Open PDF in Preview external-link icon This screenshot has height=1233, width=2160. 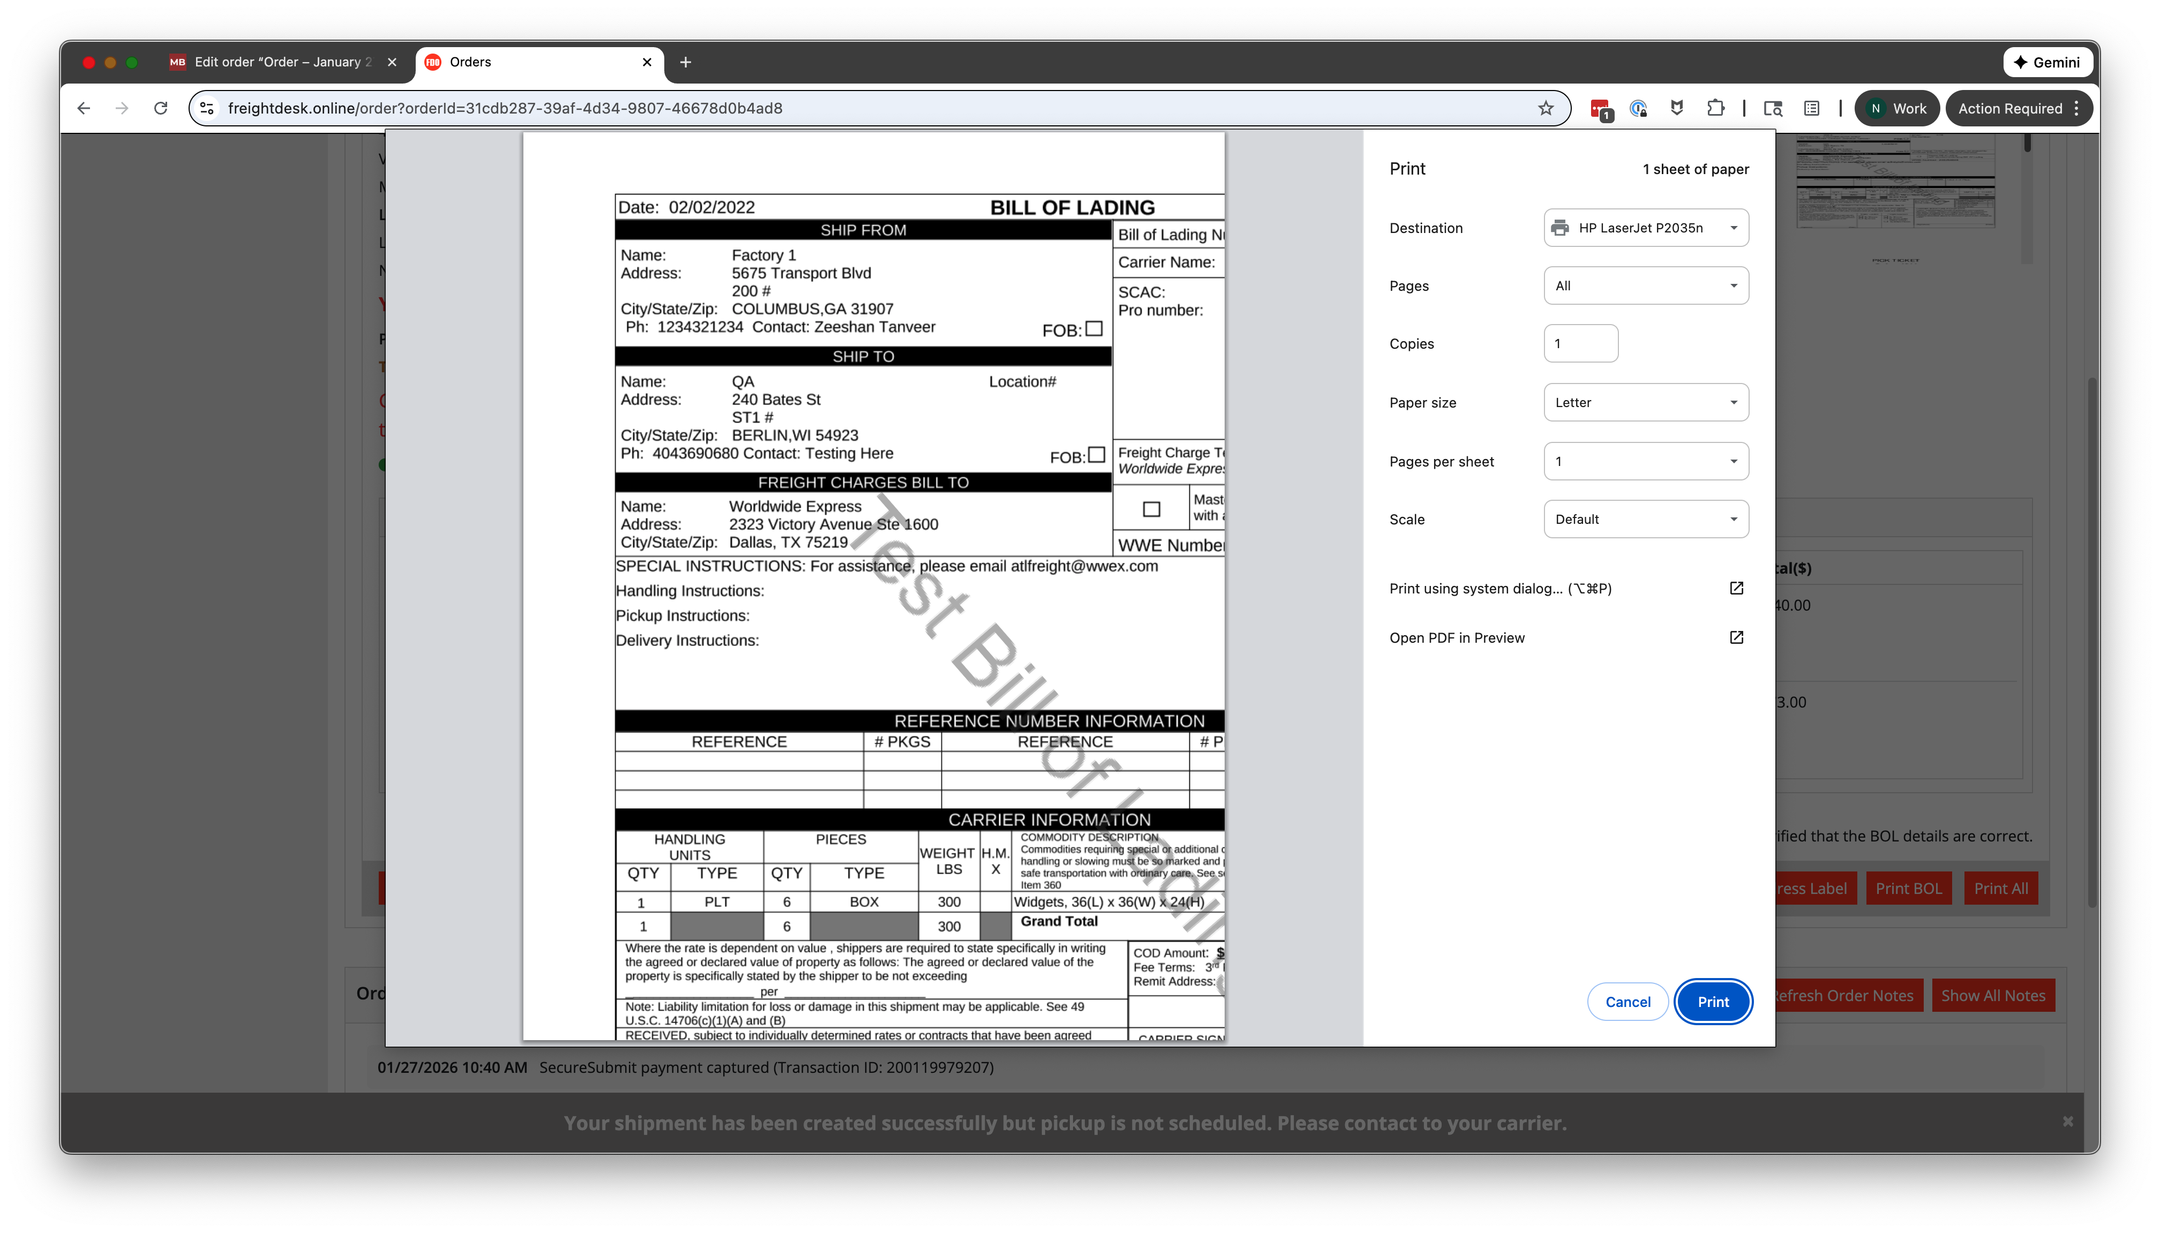1736,638
